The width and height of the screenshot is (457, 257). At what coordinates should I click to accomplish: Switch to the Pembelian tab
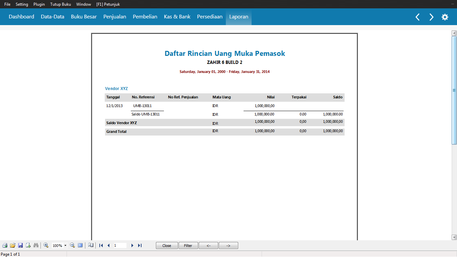(x=145, y=17)
